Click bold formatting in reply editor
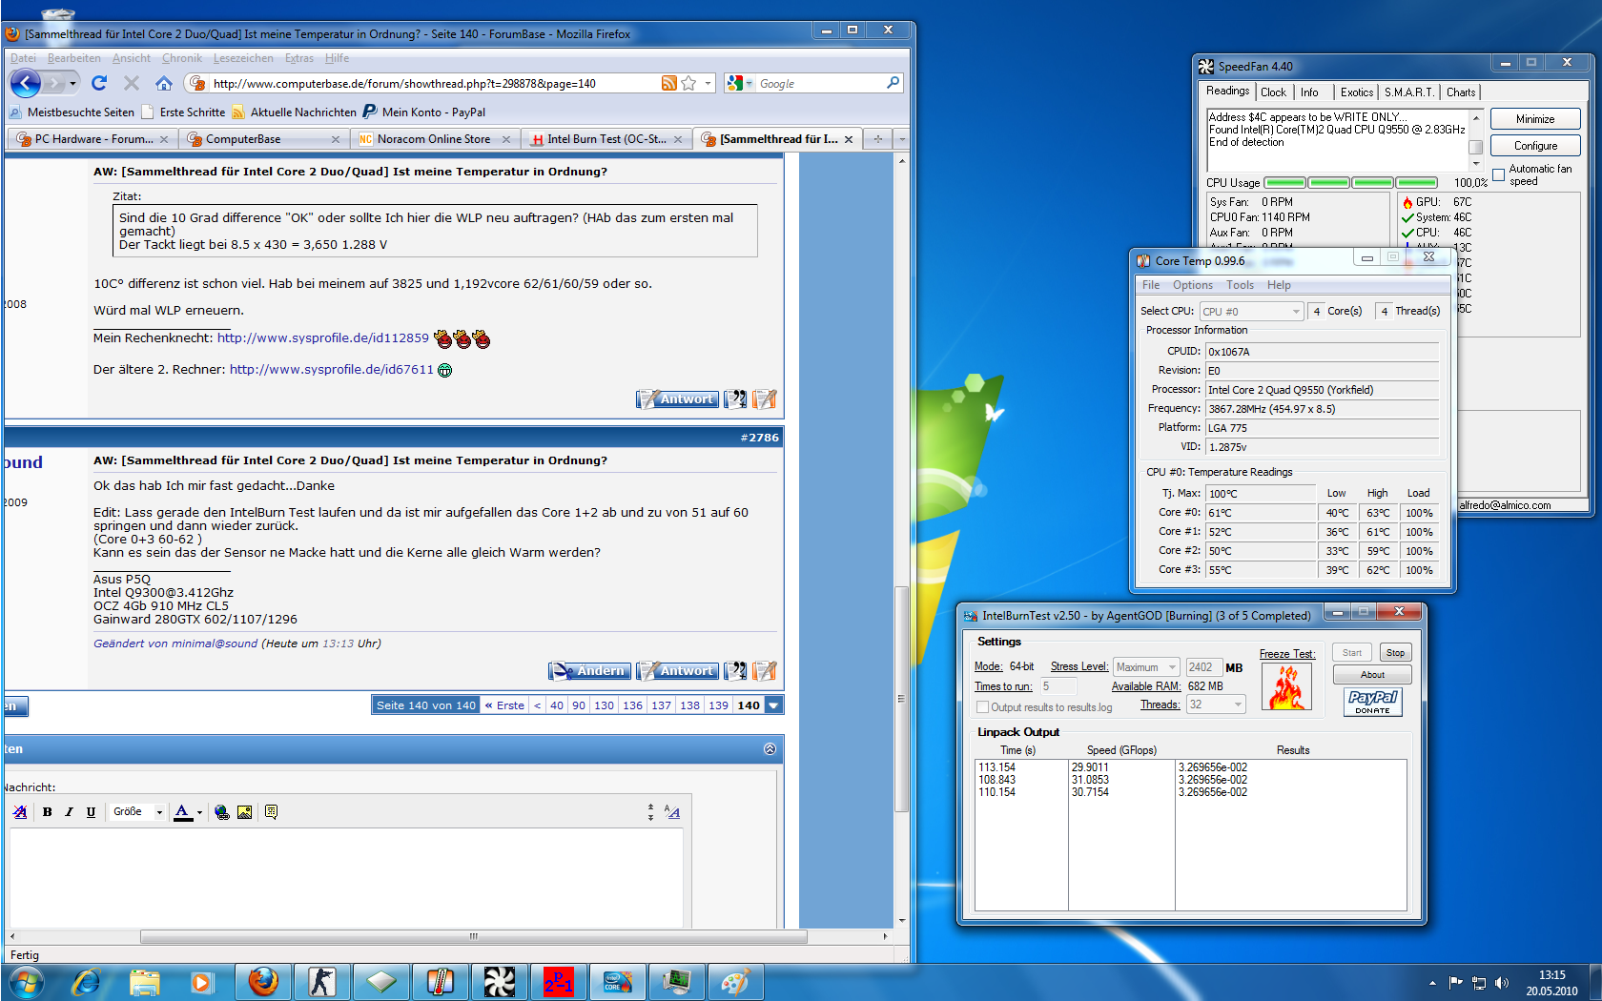Viewport: 1602px width, 1001px height. point(47,812)
